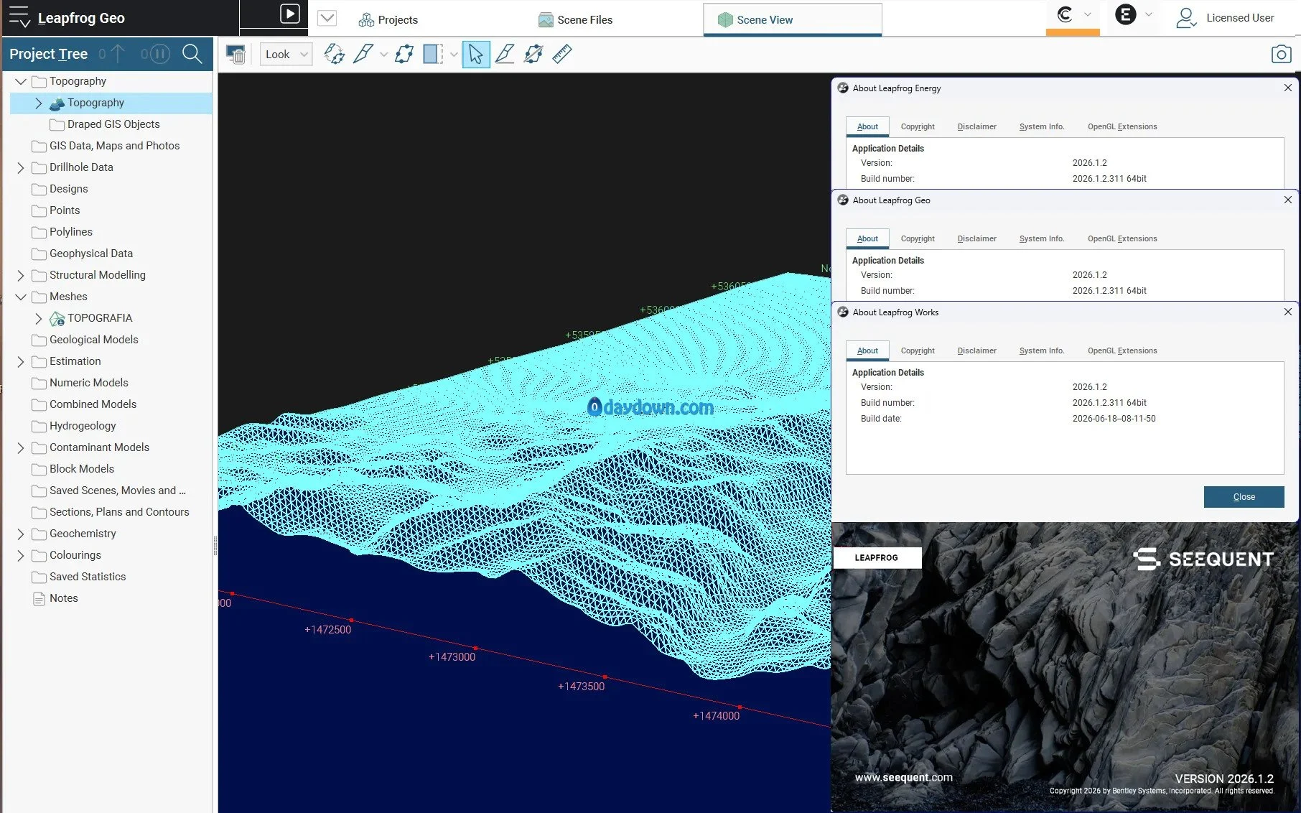Click the play button in the top bar
The height and width of the screenshot is (813, 1301).
click(289, 14)
